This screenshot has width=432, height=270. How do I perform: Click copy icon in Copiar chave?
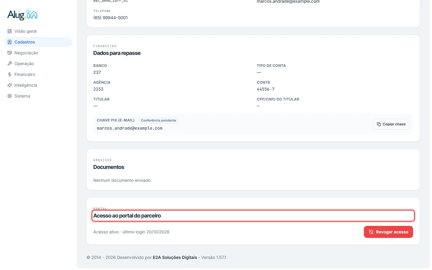tap(379, 124)
